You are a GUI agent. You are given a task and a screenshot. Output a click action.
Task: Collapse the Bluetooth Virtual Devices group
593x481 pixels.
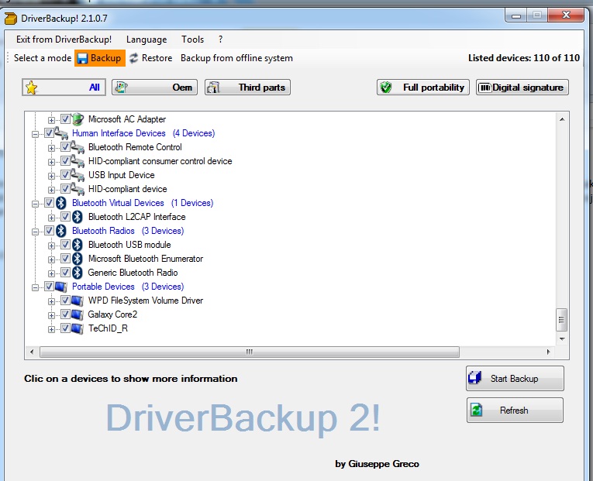tap(35, 204)
